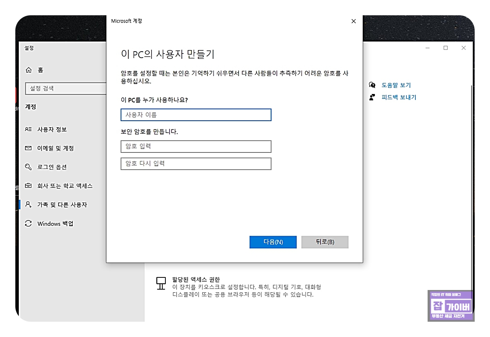Click the 뒤로(B) button

click(325, 242)
